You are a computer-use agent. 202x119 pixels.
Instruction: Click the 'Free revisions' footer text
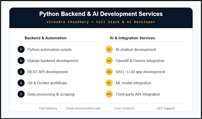point(124,108)
